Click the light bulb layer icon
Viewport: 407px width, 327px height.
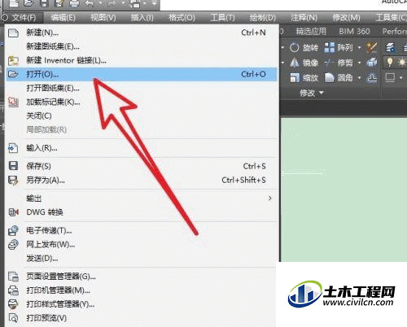pyautogui.click(x=390, y=63)
